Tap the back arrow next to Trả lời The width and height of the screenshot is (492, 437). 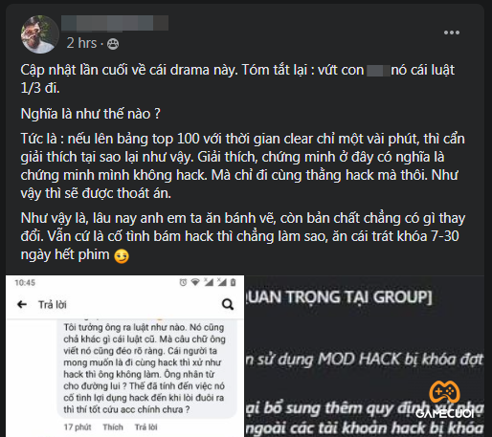(22, 304)
